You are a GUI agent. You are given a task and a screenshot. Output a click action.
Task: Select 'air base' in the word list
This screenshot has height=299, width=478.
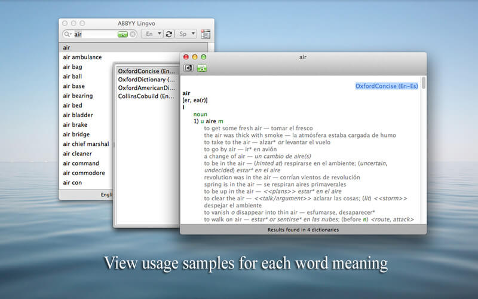click(73, 86)
